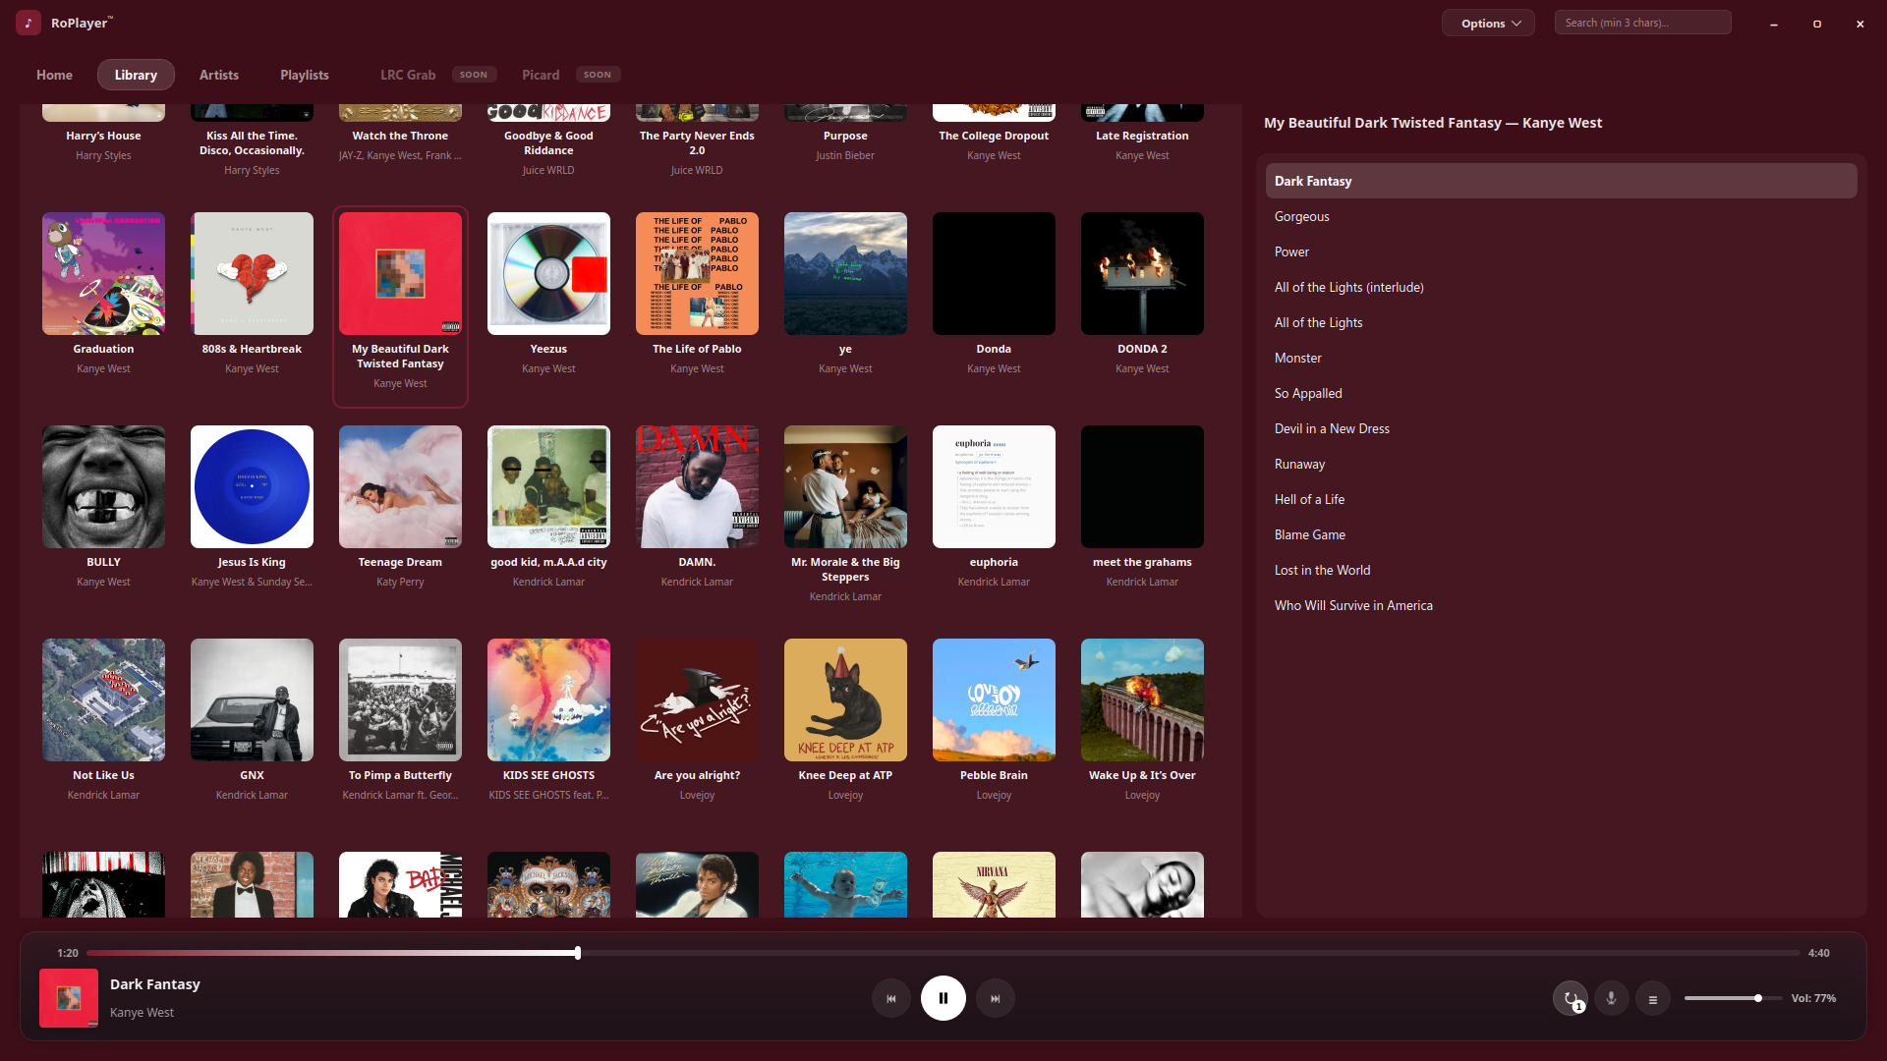The image size is (1887, 1061).
Task: Click the song progress bar
Action: [943, 953]
